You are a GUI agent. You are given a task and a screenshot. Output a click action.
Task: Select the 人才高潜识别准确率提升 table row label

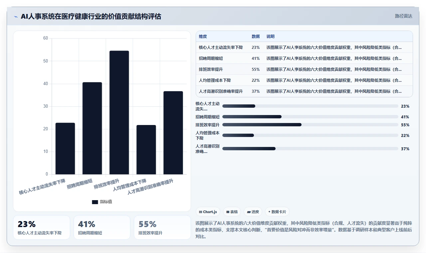coord(221,91)
